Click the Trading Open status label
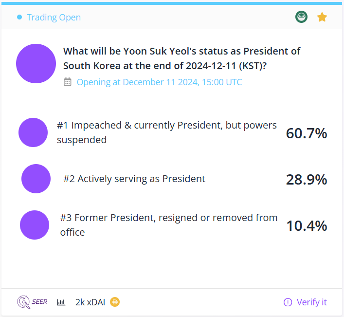The image size is (344, 317). (x=54, y=18)
